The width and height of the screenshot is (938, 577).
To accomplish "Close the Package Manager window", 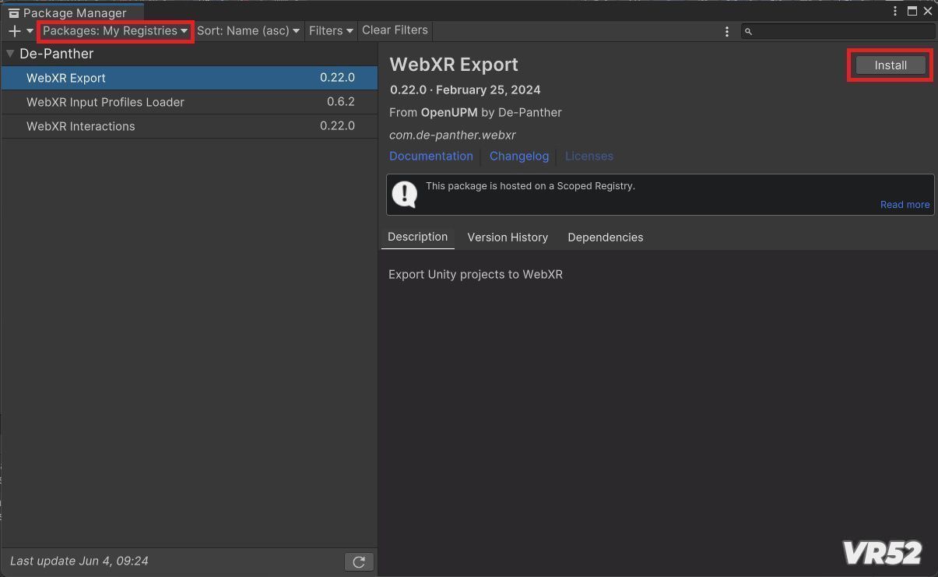I will pyautogui.click(x=928, y=11).
